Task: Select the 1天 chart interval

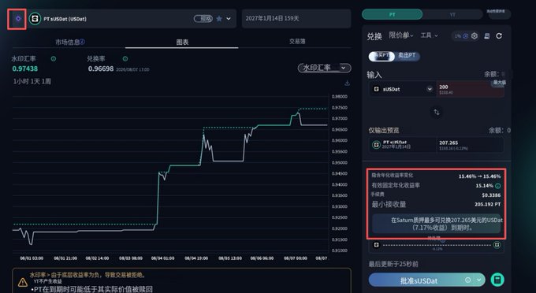Action: point(35,81)
